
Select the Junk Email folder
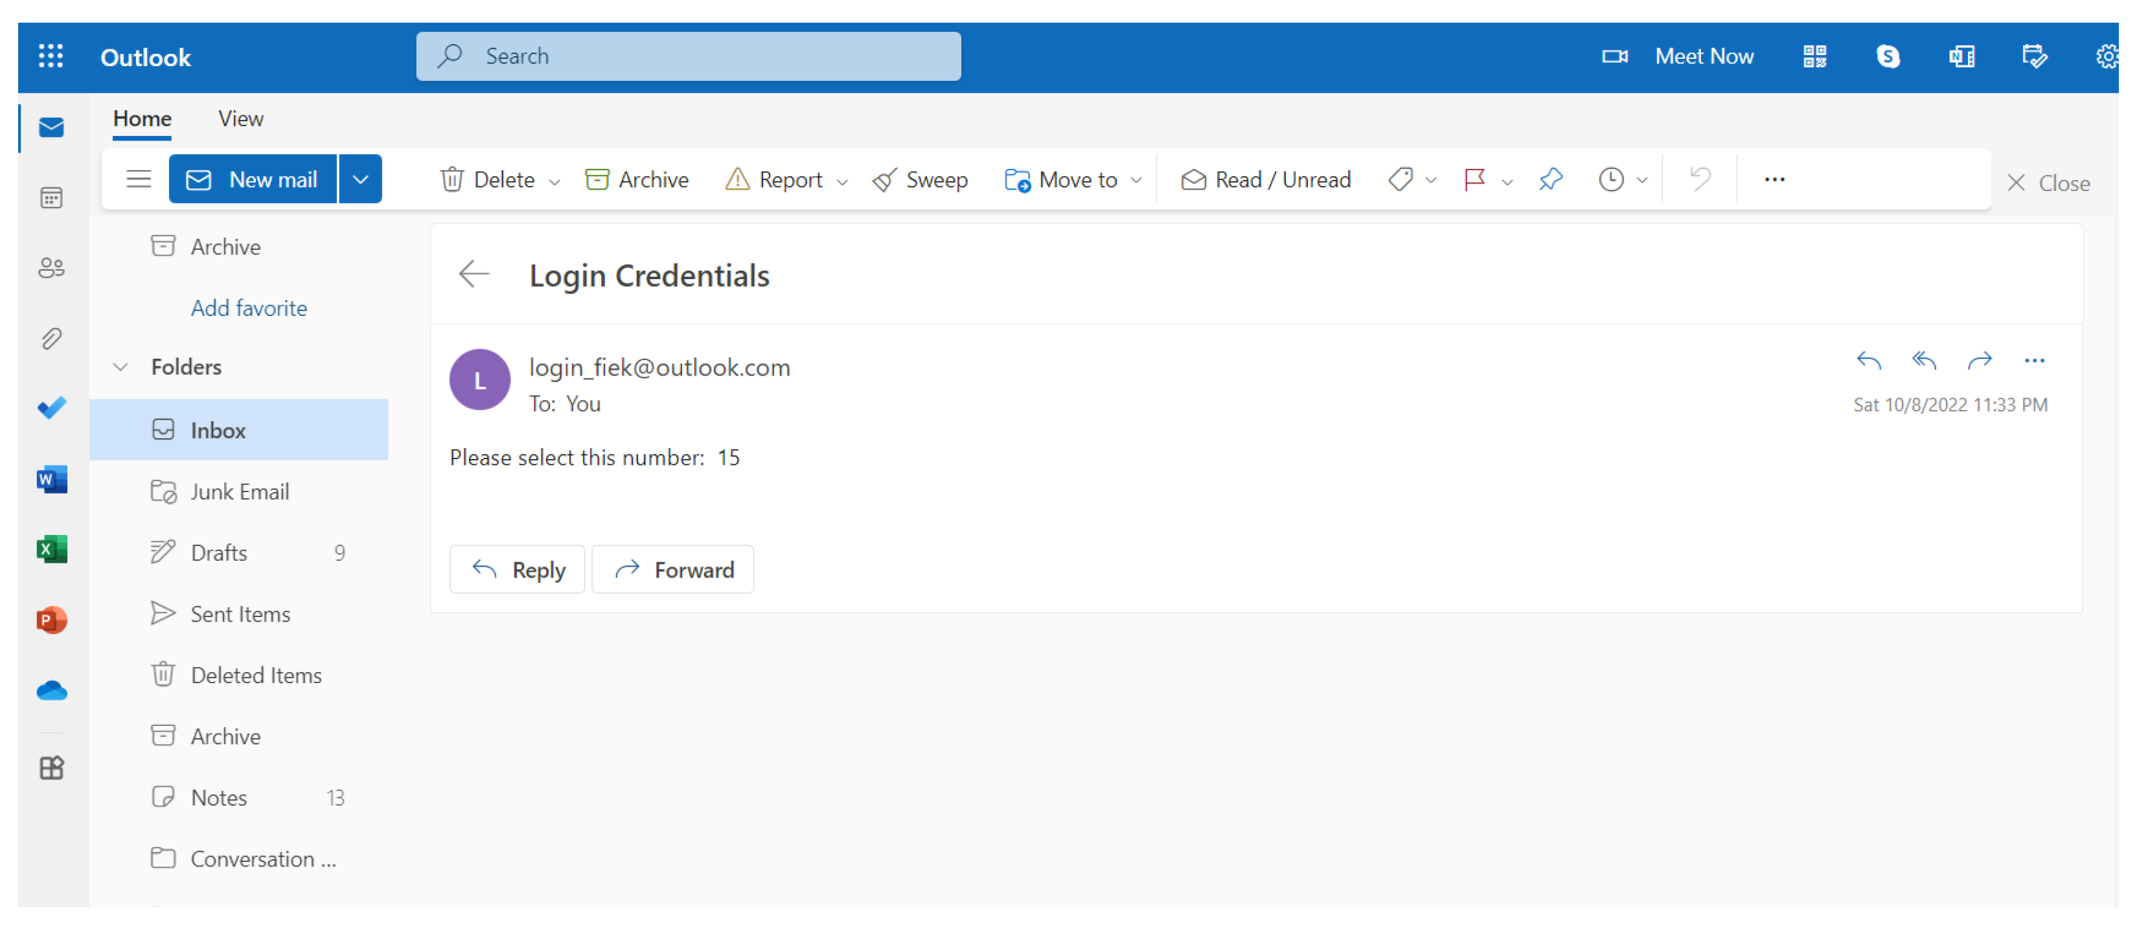click(x=239, y=492)
